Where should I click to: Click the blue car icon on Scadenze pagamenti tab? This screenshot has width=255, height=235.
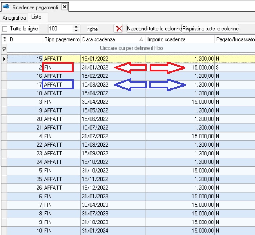pyautogui.click(x=7, y=7)
